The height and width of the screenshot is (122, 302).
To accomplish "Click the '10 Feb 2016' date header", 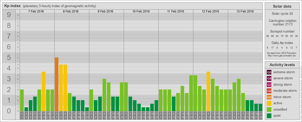I will coord(141,11).
